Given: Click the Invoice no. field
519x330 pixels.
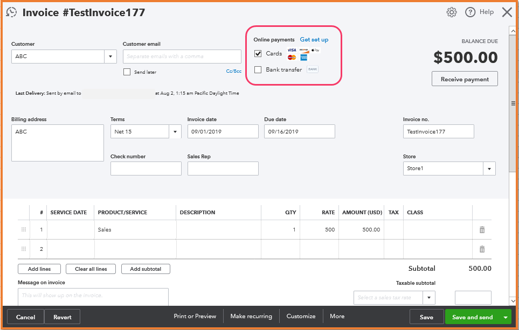Looking at the screenshot, I should (438, 131).
